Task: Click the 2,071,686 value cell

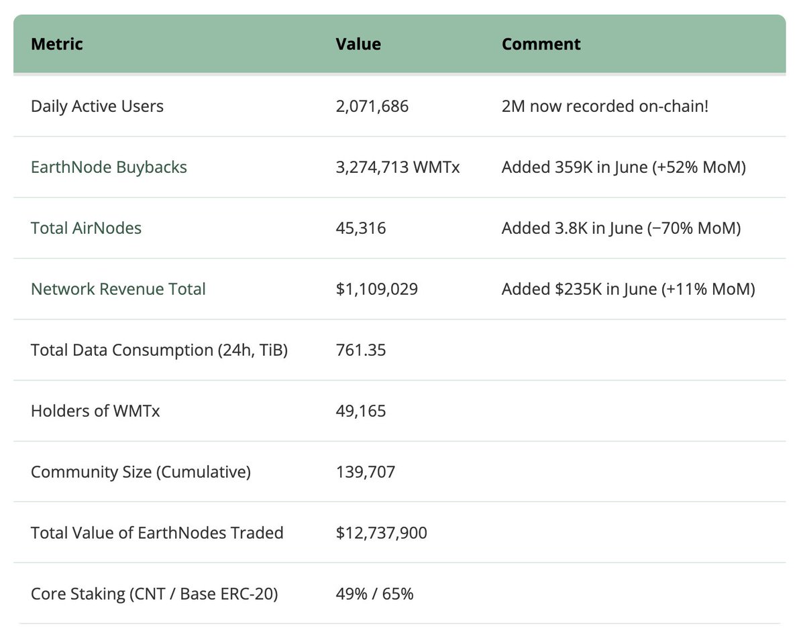Action: [x=372, y=106]
